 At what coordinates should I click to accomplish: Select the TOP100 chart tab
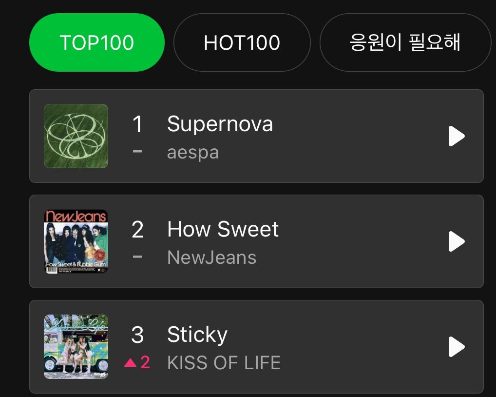(x=97, y=43)
